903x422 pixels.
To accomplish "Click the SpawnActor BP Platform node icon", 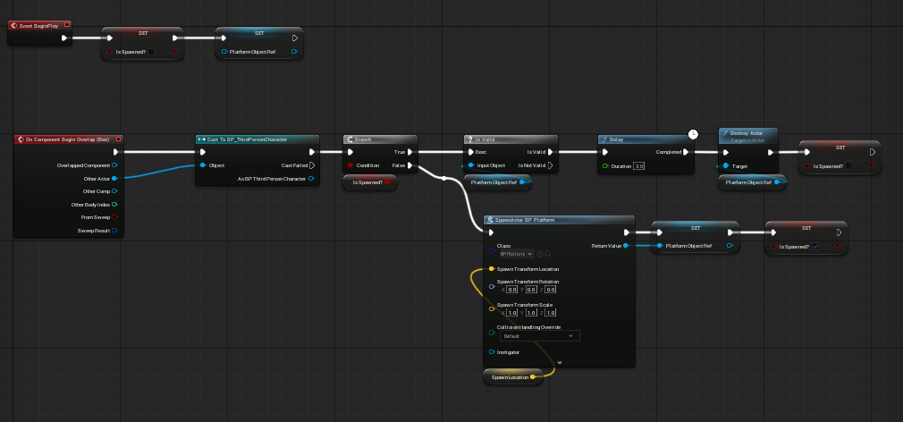I will pyautogui.click(x=490, y=220).
